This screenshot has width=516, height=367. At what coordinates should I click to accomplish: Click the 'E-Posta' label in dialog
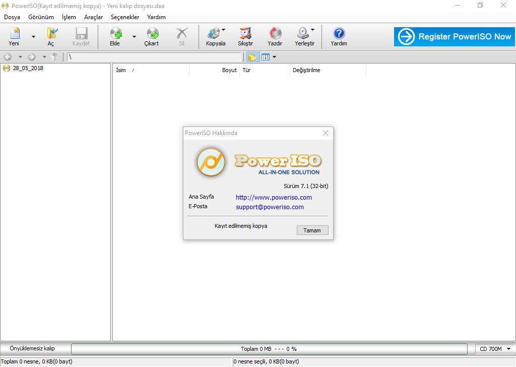point(198,206)
